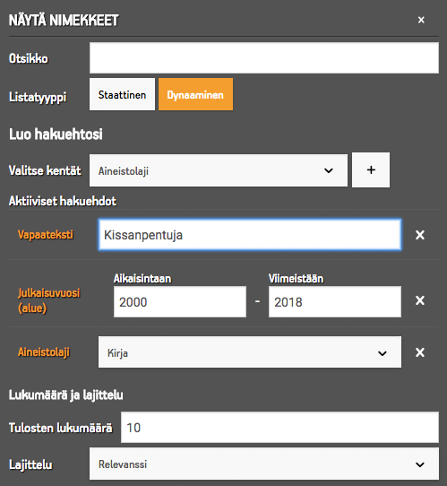
Task: Click the orange Vapaateksti label
Action: [46, 235]
